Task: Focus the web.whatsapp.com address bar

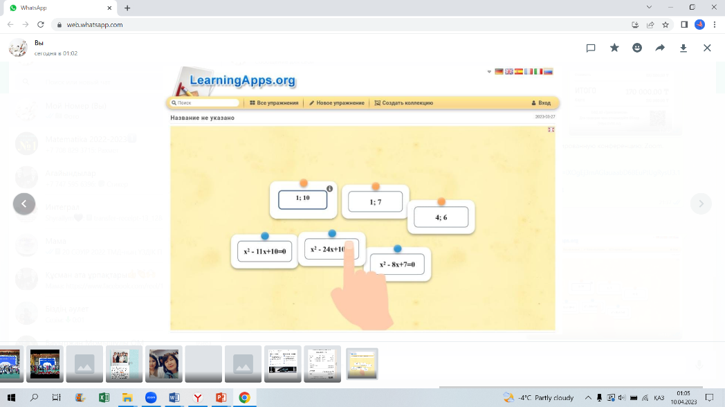Action: point(342,24)
